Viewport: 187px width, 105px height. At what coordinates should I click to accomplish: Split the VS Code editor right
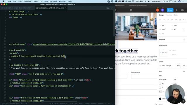(x=108, y=8)
